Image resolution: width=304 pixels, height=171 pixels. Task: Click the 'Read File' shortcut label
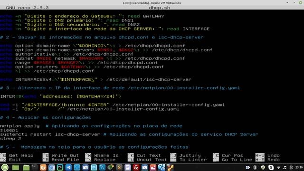tap(65, 160)
